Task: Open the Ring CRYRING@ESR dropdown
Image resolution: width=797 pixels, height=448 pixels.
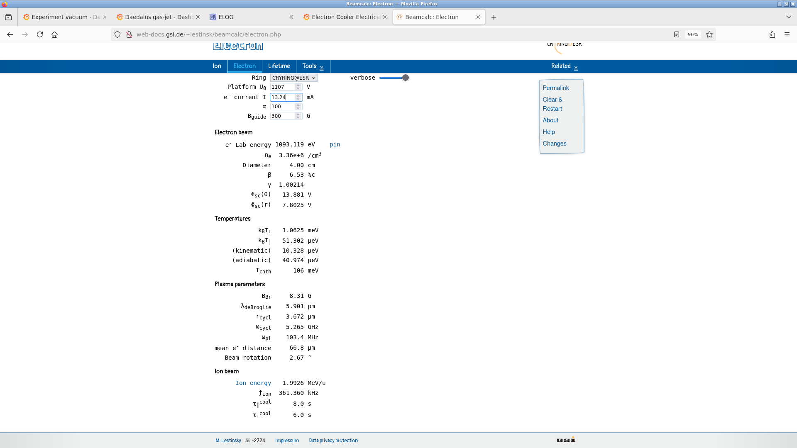Action: pos(293,78)
